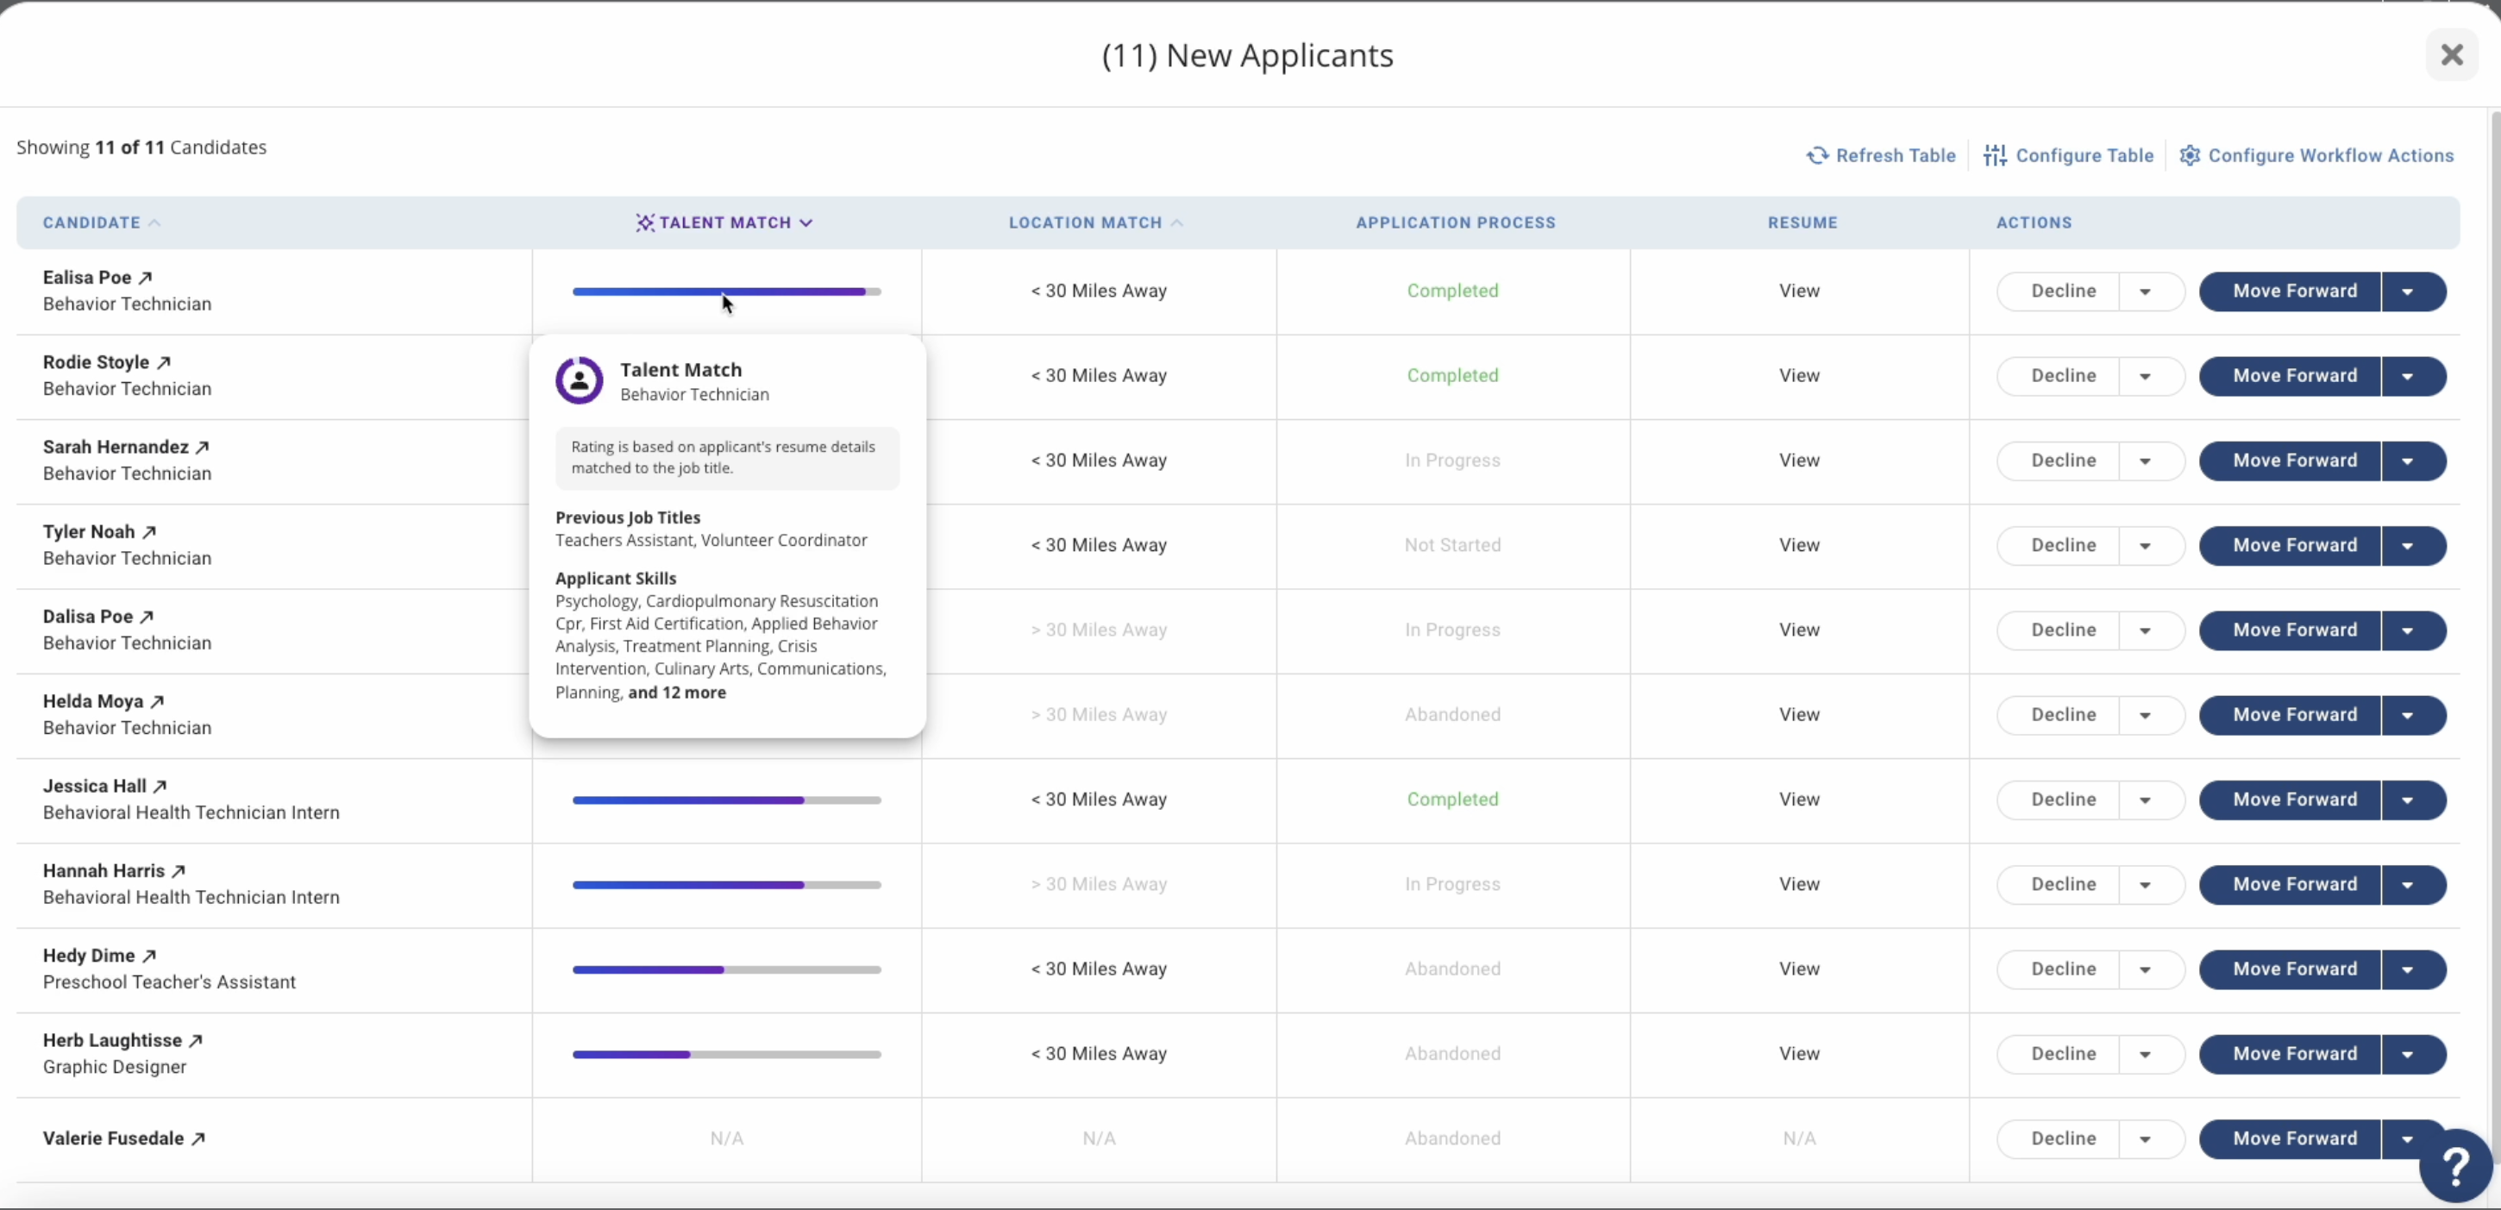Open Jessica Hall's profile arrow icon
This screenshot has width=2501, height=1210.
tap(160, 787)
